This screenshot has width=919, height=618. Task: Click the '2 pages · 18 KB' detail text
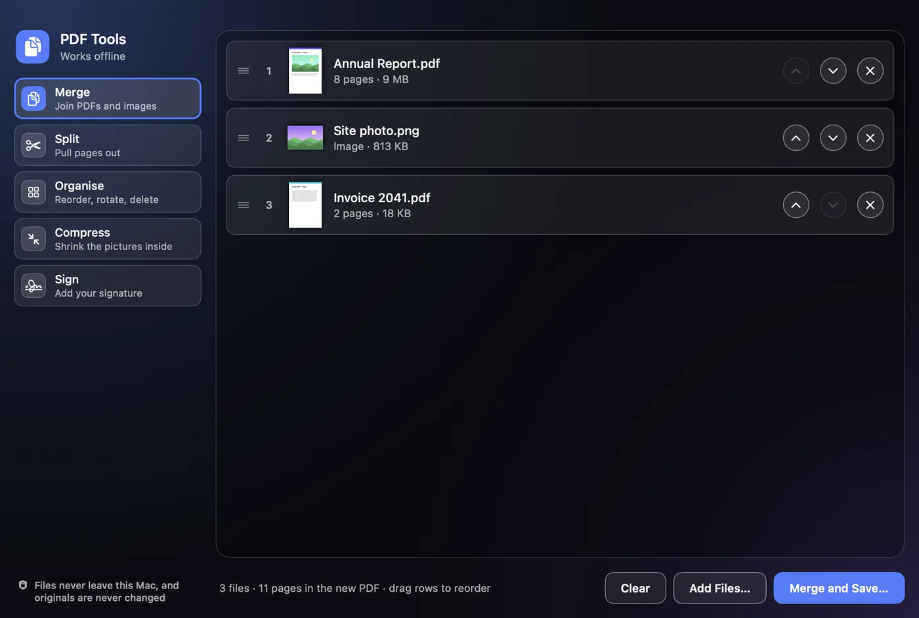(372, 213)
